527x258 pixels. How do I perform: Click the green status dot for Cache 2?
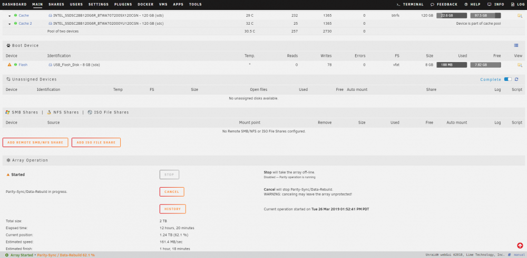pos(15,24)
